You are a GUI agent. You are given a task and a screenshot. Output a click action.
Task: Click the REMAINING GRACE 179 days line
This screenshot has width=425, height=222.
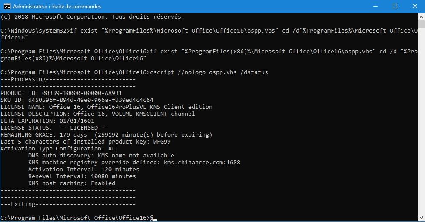point(106,135)
